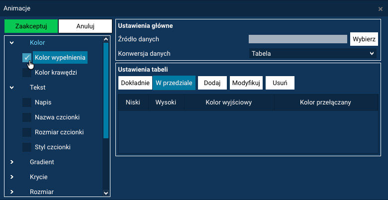388x200 pixels.
Task: Tick the Napis checkbox
Action: 27,102
